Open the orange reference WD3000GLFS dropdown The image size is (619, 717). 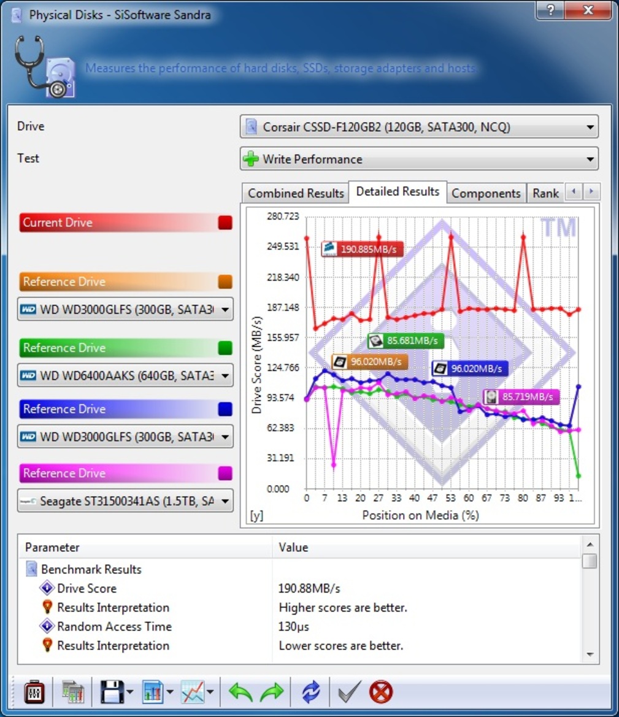pyautogui.click(x=125, y=309)
